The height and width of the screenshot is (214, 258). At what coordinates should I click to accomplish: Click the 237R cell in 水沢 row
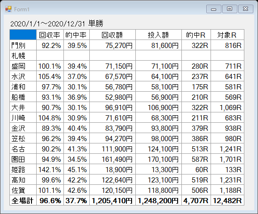point(196,76)
